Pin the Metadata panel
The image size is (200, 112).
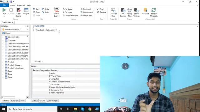coord(28,26)
